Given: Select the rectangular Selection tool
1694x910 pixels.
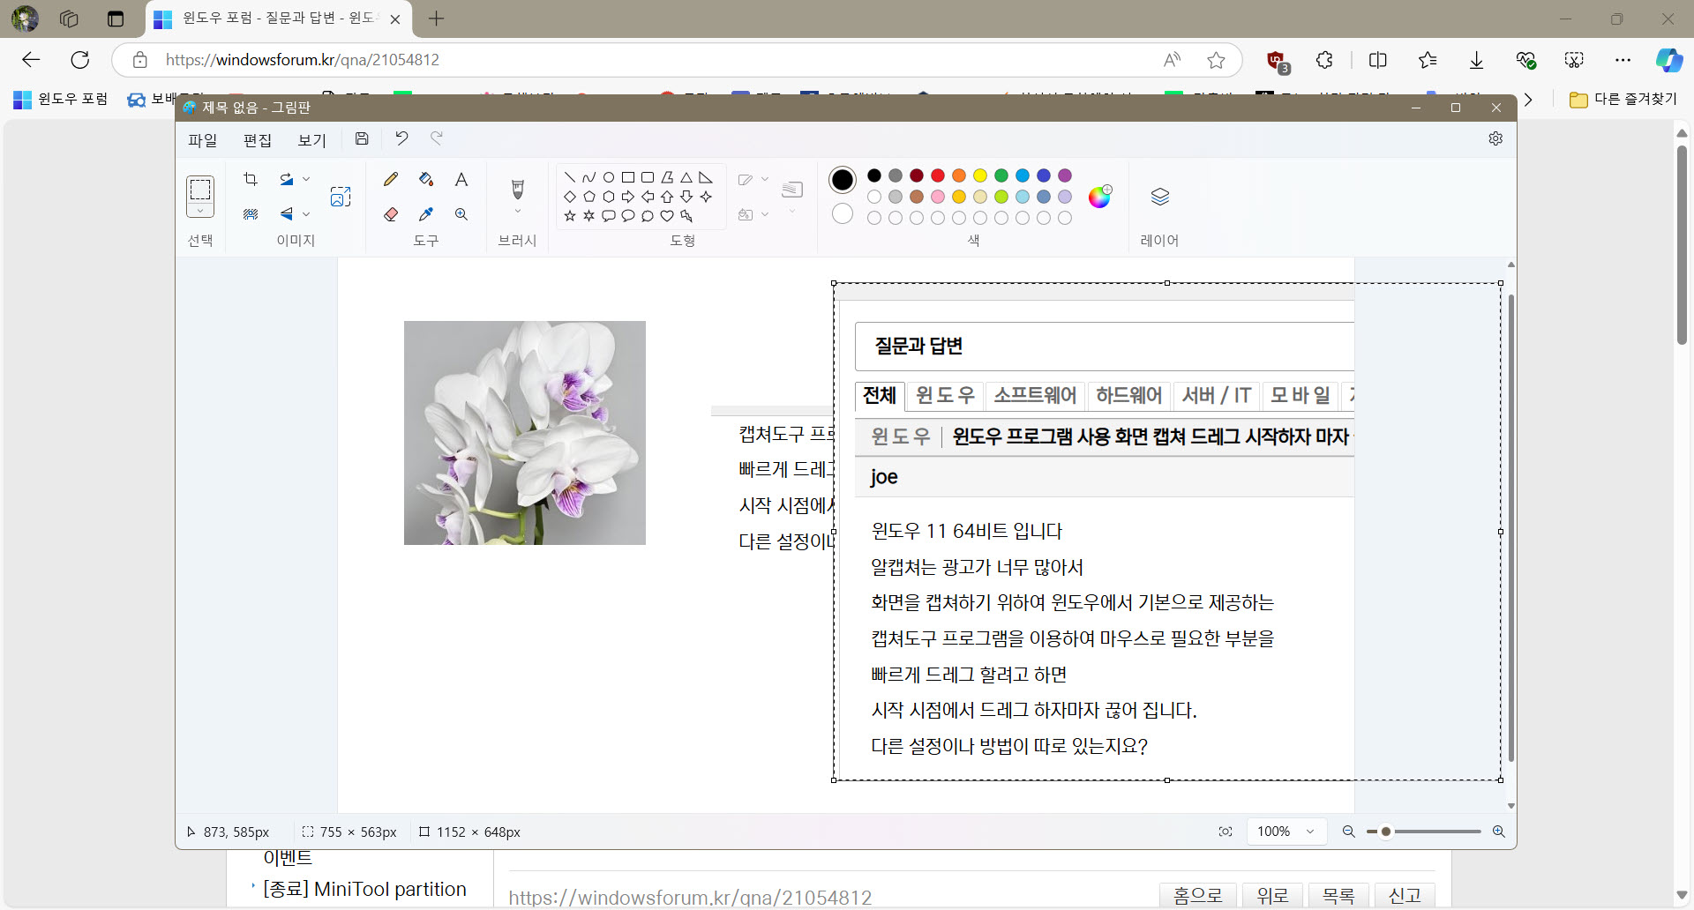Looking at the screenshot, I should point(200,190).
